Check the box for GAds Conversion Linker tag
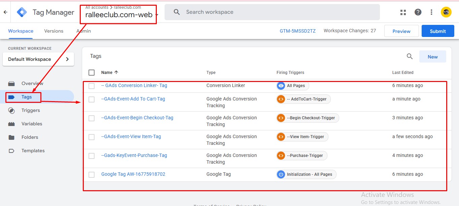Screen dimensions: 459x206 tap(92, 86)
